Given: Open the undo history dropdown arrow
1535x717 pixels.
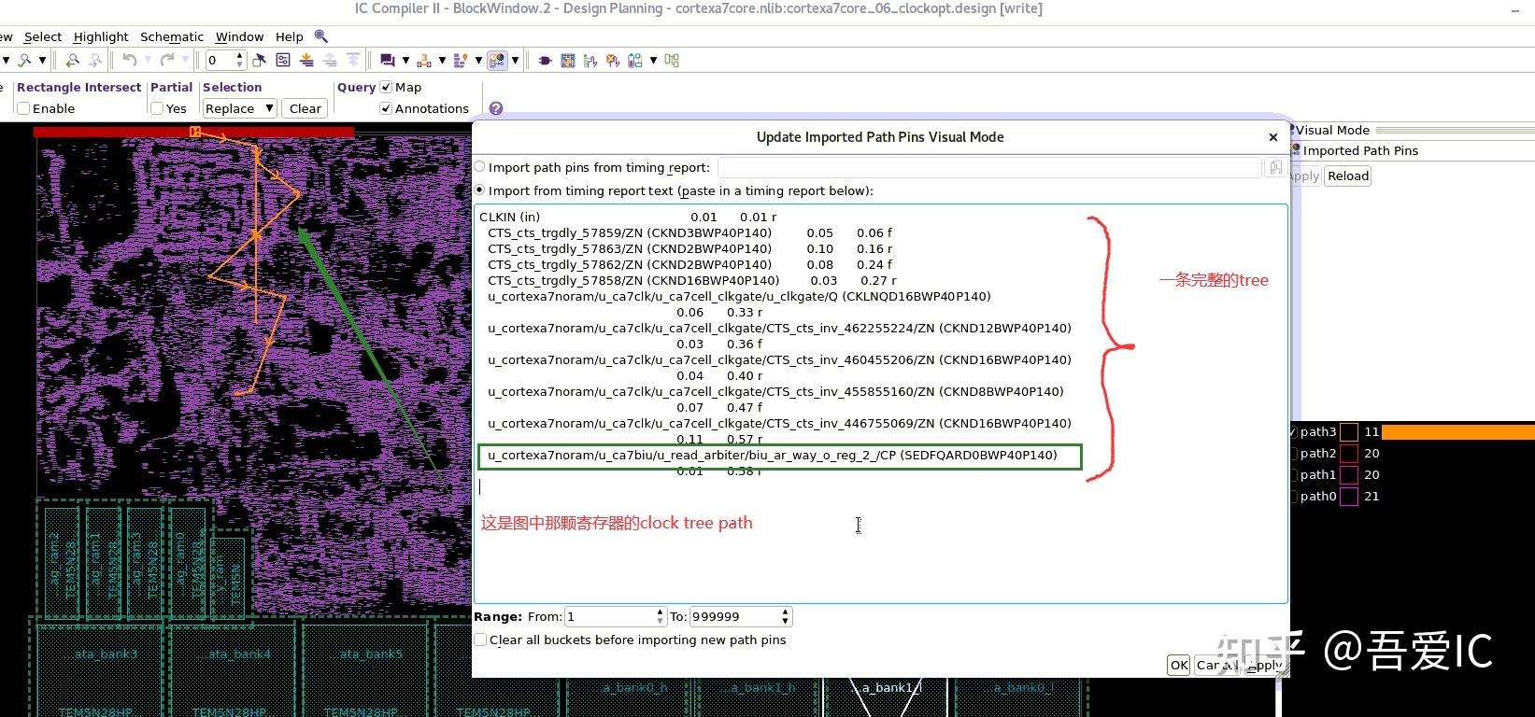Looking at the screenshot, I should pyautogui.click(x=148, y=60).
